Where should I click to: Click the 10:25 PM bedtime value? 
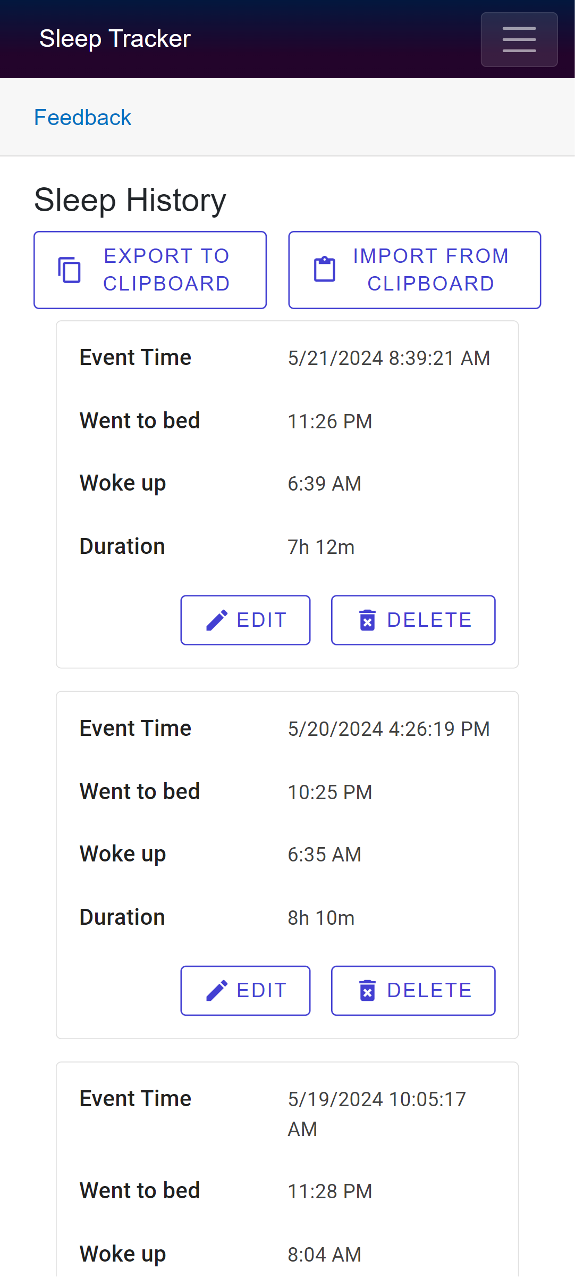pyautogui.click(x=330, y=792)
